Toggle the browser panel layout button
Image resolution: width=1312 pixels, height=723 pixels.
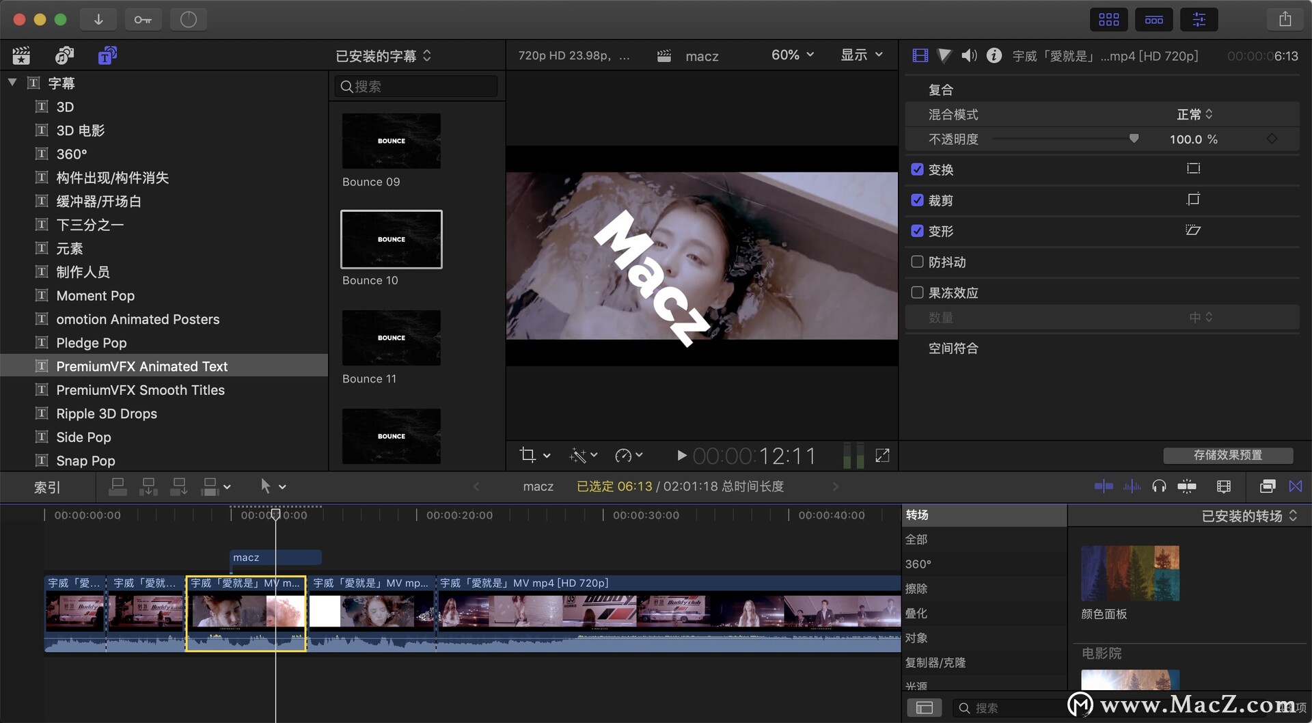(x=1108, y=19)
